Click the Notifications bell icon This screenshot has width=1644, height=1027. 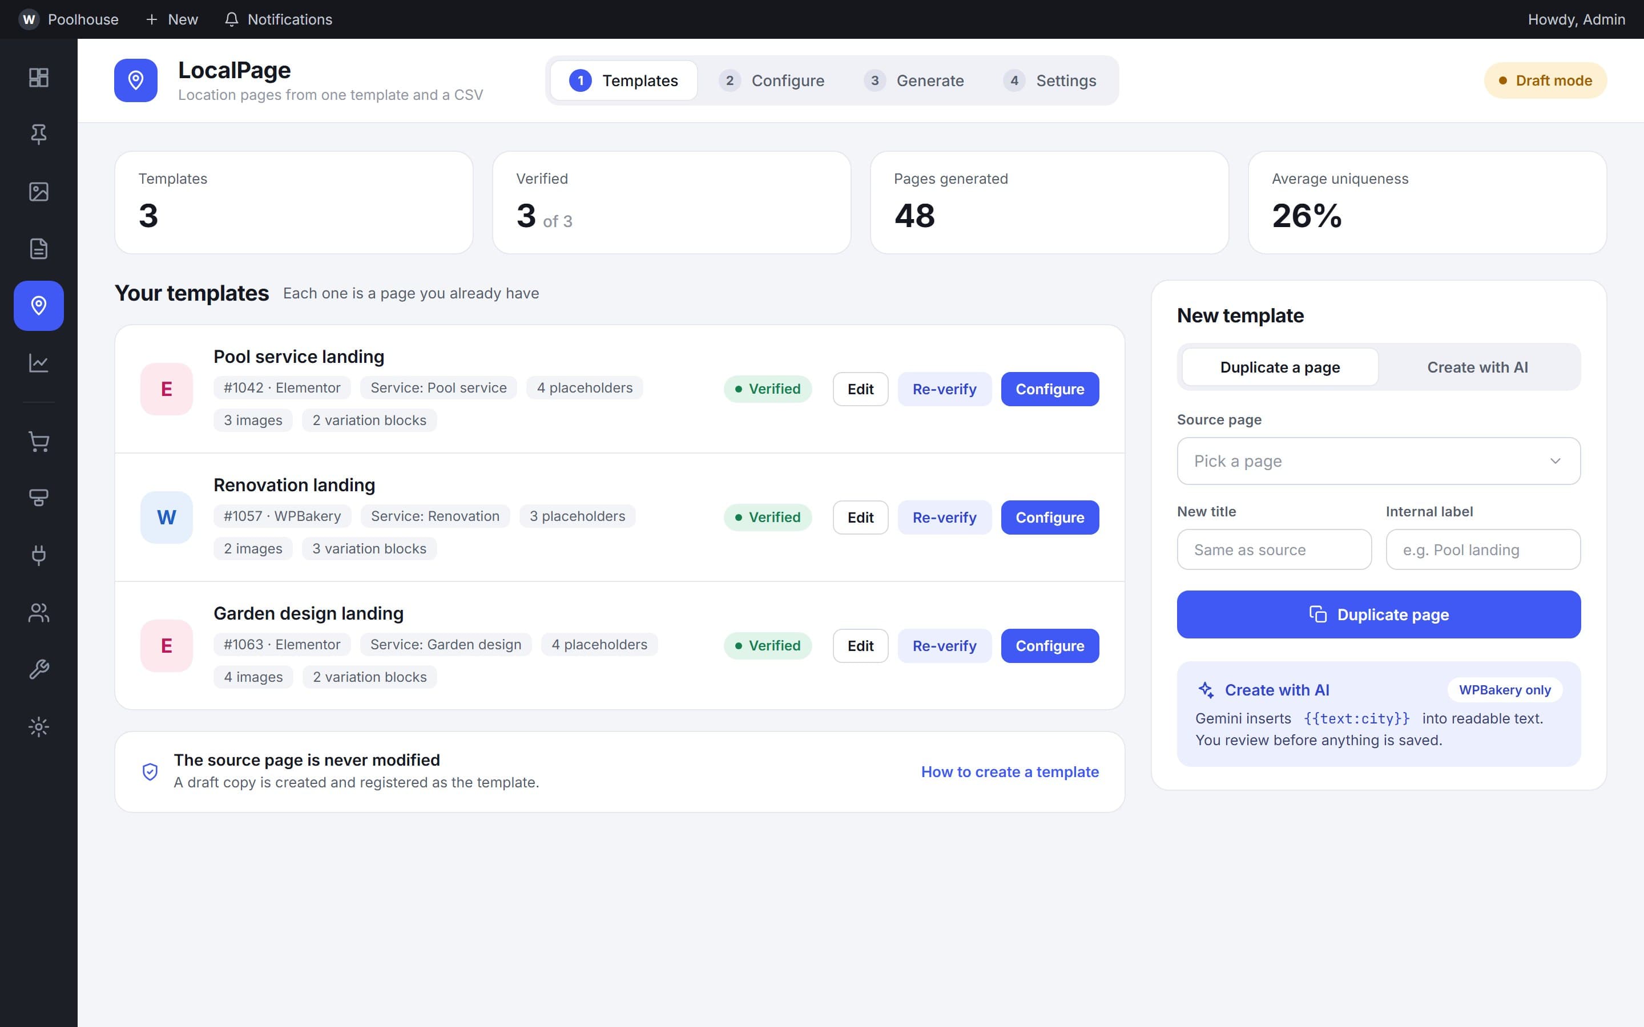[232, 19]
